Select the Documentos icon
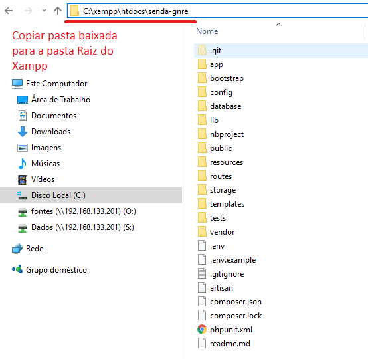Viewport: 368px width, 359px height. tap(23, 116)
